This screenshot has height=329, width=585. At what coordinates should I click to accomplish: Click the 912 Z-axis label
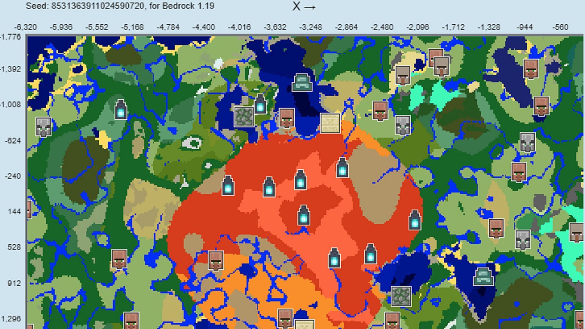tap(14, 283)
